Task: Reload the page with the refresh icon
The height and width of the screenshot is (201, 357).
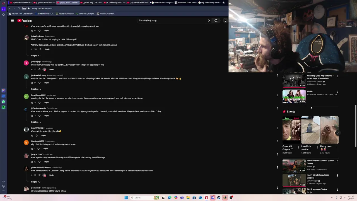Action: pyautogui.click(x=19, y=8)
